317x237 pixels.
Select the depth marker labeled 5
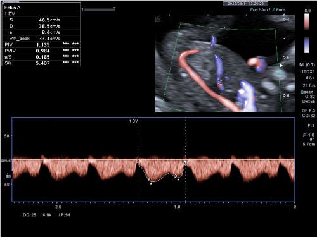point(286,58)
